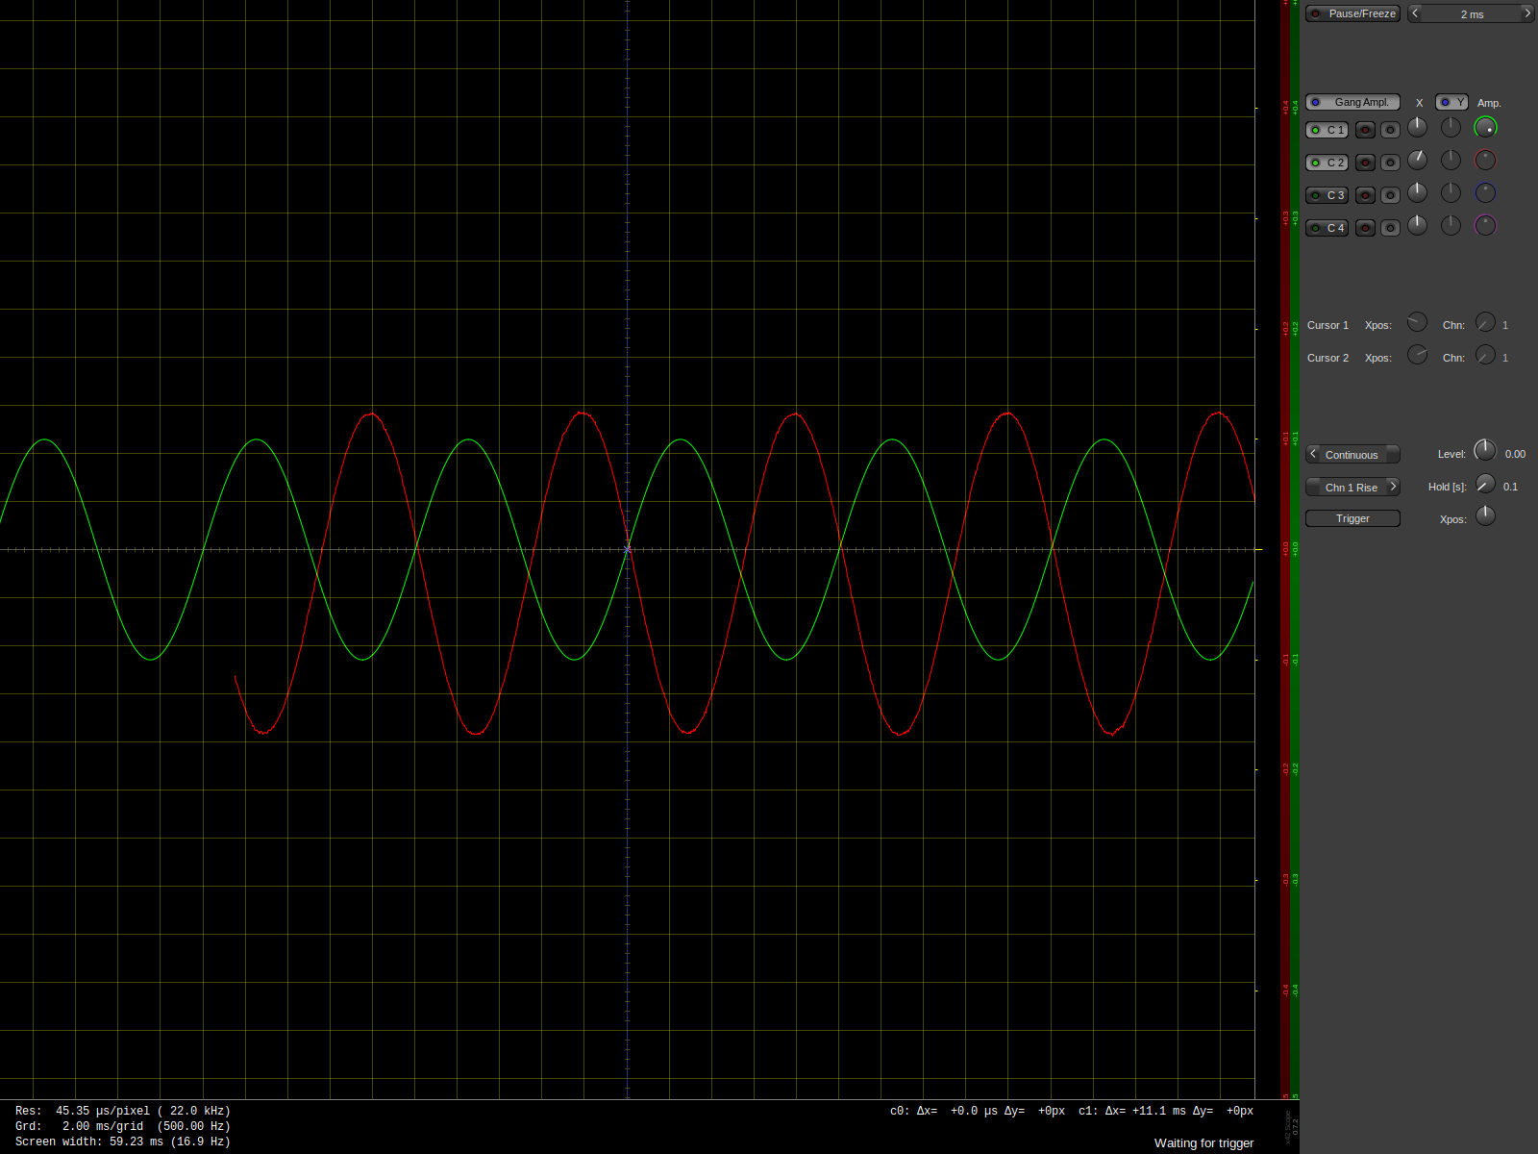This screenshot has width=1538, height=1154.
Task: Click the red-dot button in the C 3 row
Action: pos(1365,195)
